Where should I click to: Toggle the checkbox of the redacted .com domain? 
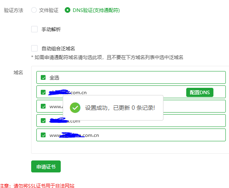[x=43, y=121]
